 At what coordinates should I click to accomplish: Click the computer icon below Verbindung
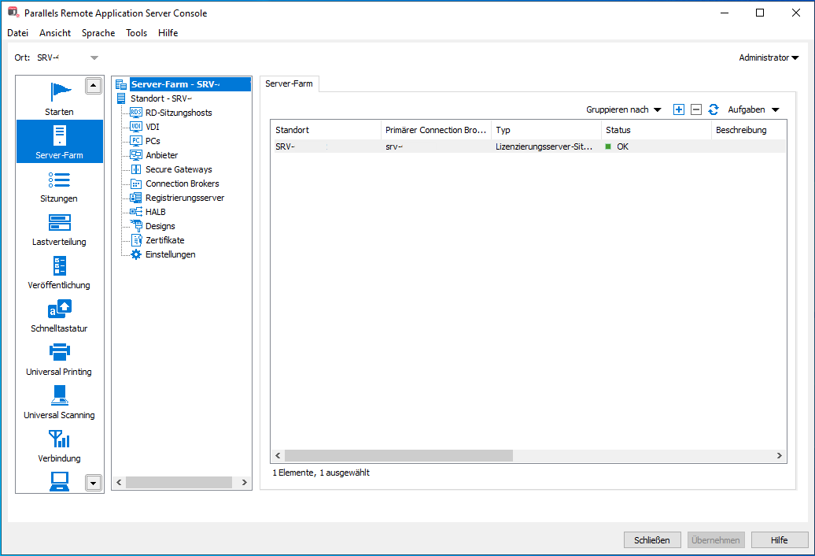coord(59,481)
